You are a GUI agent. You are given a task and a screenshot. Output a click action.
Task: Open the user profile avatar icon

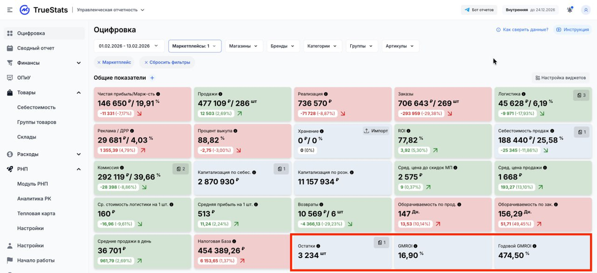click(586, 9)
